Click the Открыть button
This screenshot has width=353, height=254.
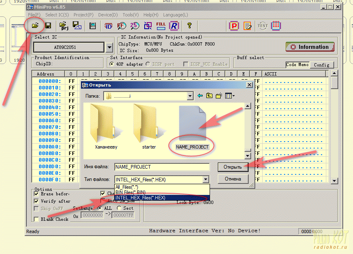point(233,167)
